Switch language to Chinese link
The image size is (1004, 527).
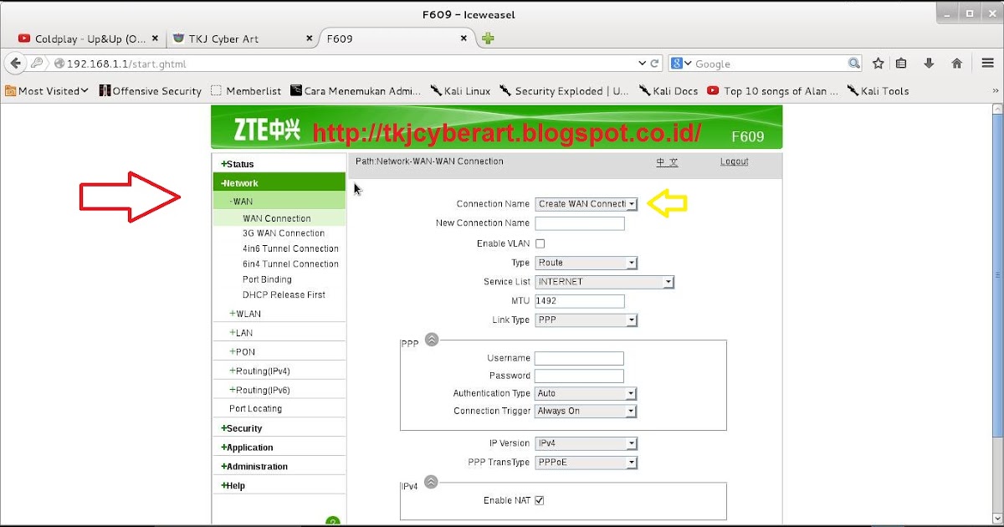coord(667,162)
